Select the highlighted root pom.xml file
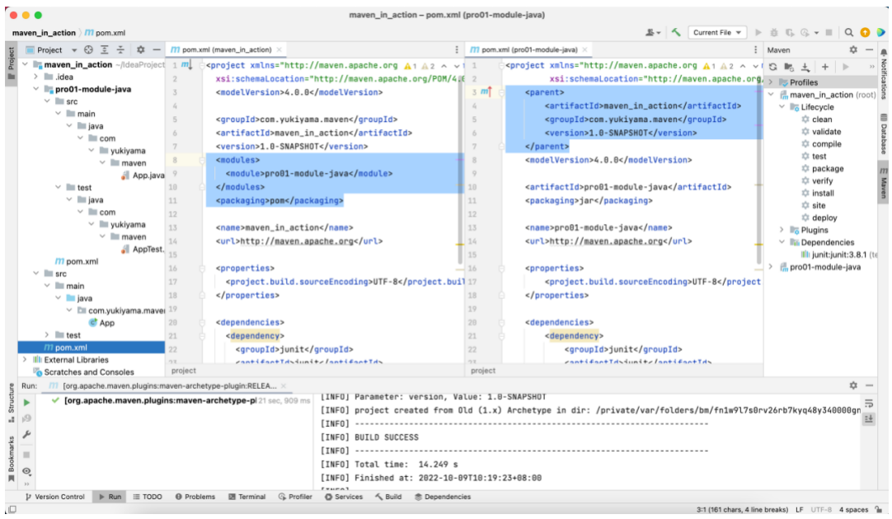The image size is (892, 519). pos(91,348)
